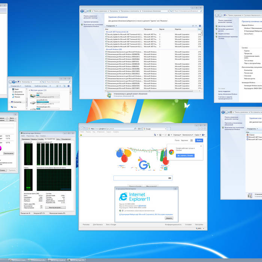
Task: Open the Страница dropdown in IE
Action: pos(177,135)
